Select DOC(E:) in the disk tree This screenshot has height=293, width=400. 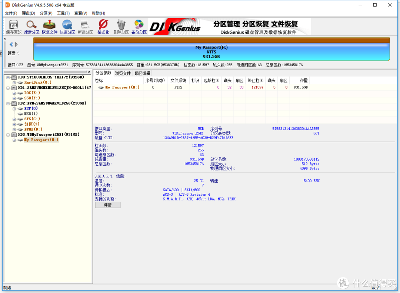pyautogui.click(x=32, y=93)
